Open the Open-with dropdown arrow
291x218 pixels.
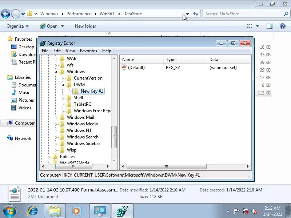point(62,26)
